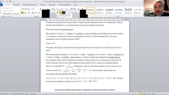This screenshot has width=169, height=95.
Task: Toggle Underline Ч formatting
Action: click(28, 13)
